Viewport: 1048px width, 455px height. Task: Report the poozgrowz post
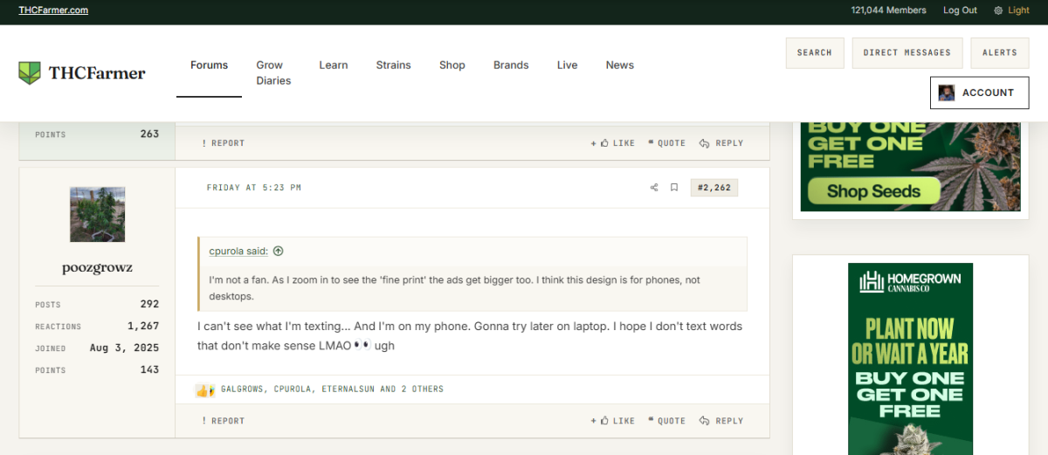pos(223,421)
